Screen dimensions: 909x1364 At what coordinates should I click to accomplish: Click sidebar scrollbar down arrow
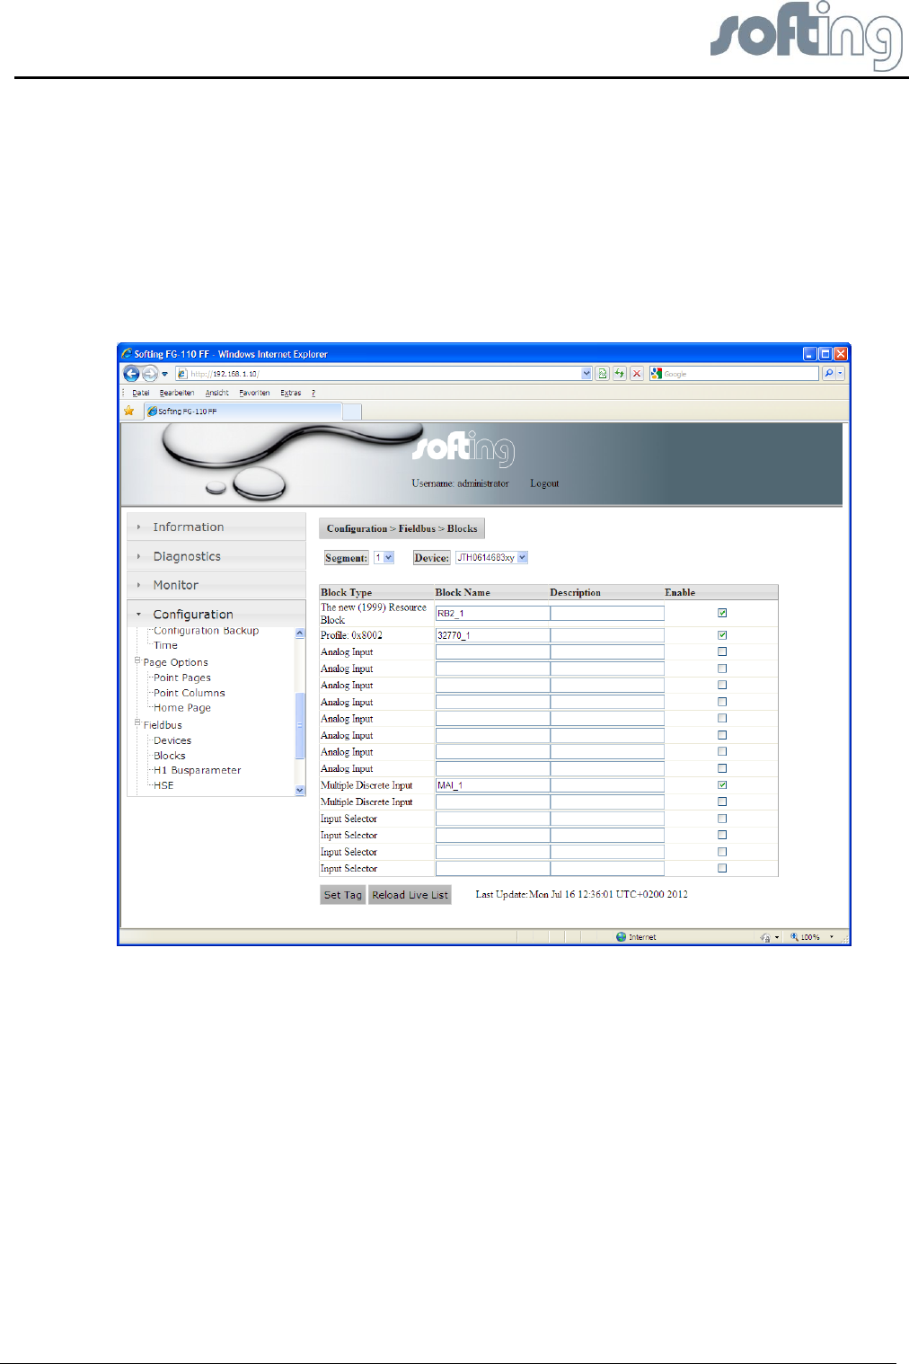(x=300, y=790)
